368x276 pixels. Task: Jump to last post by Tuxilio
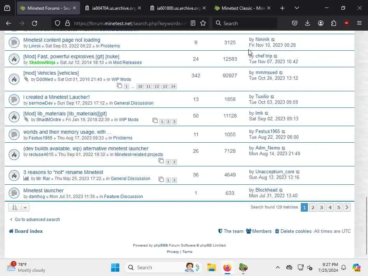(x=272, y=97)
